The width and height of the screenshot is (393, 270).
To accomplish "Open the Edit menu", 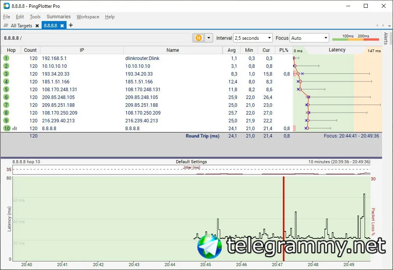I will [19, 17].
